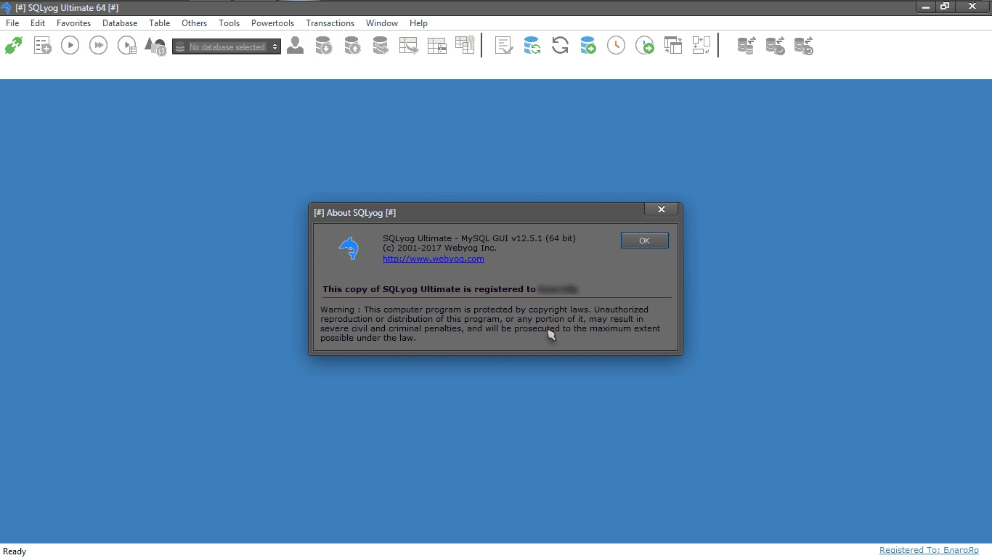Click the Execute Query play icon
The height and width of the screenshot is (558, 992).
click(x=70, y=46)
